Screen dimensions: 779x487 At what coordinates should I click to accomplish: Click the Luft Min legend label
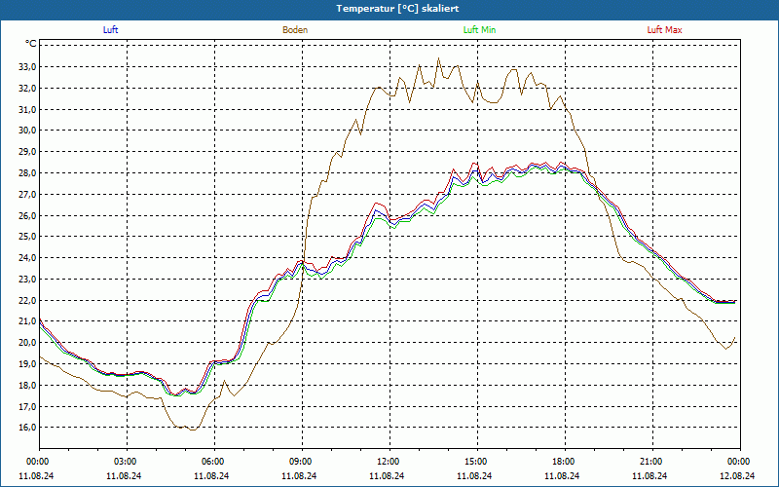pyautogui.click(x=479, y=30)
